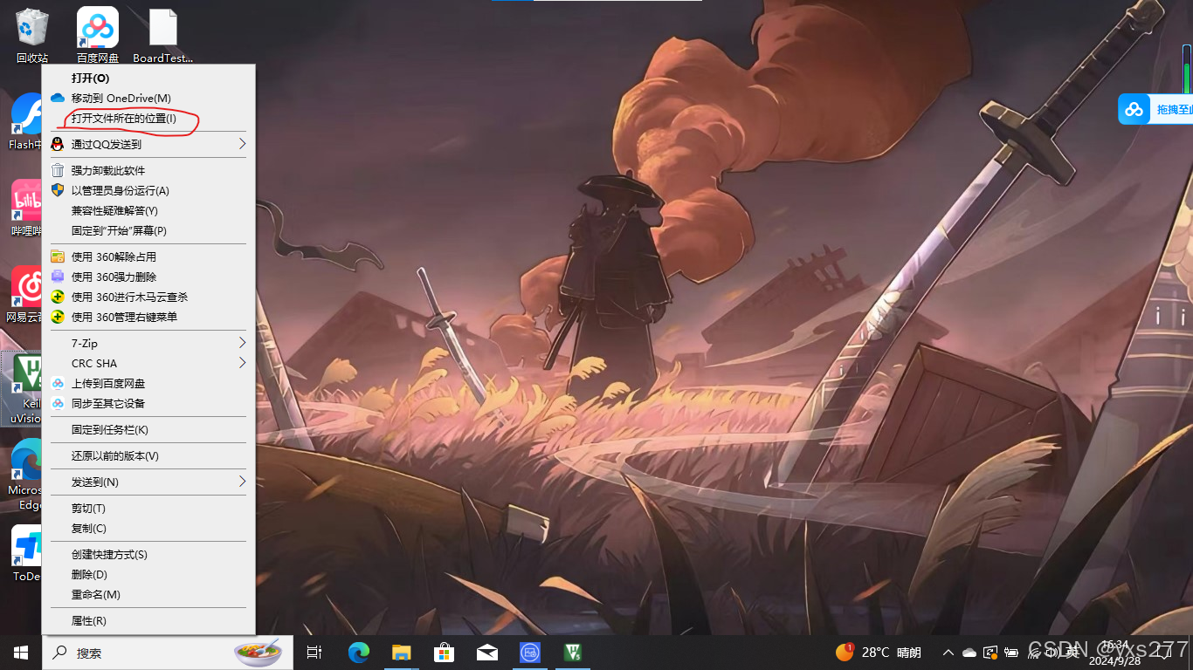
Task: Select 上传到百度网盘 menu entry
Action: 148,384
